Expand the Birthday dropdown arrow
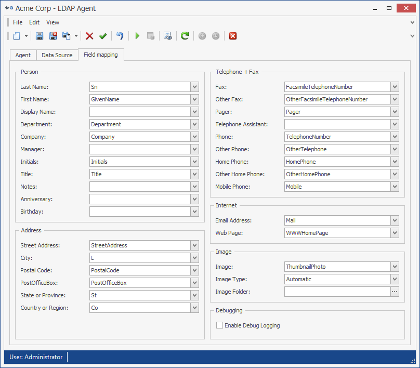Screen dimensions: 420x368 click(x=195, y=212)
